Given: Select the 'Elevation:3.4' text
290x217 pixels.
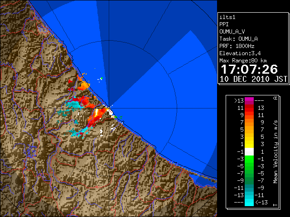Looking at the screenshot, I should (x=240, y=53).
